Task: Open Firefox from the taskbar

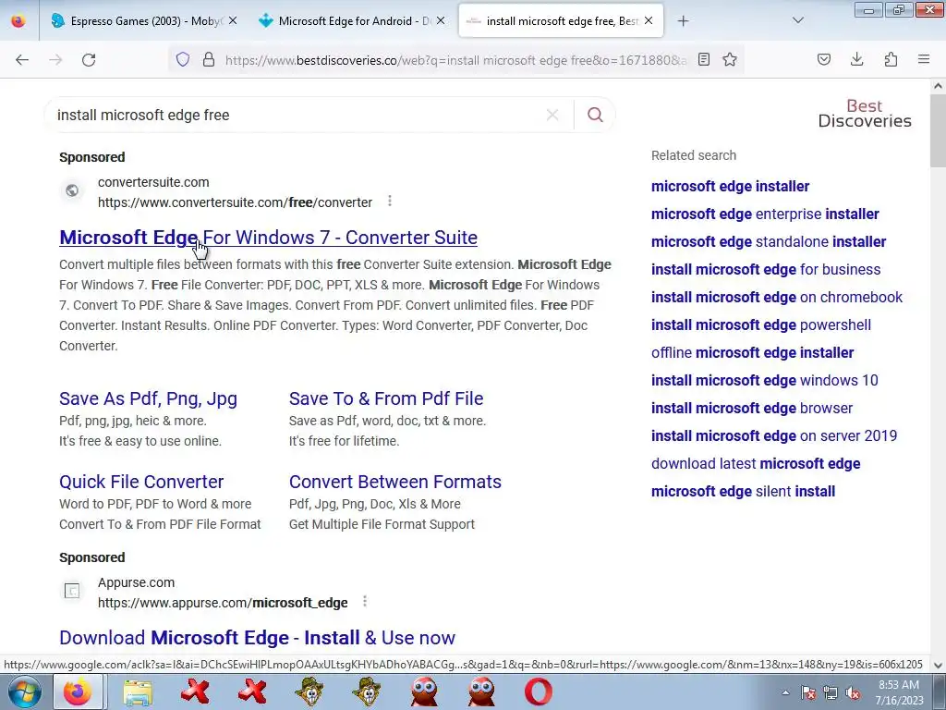Action: [x=78, y=692]
